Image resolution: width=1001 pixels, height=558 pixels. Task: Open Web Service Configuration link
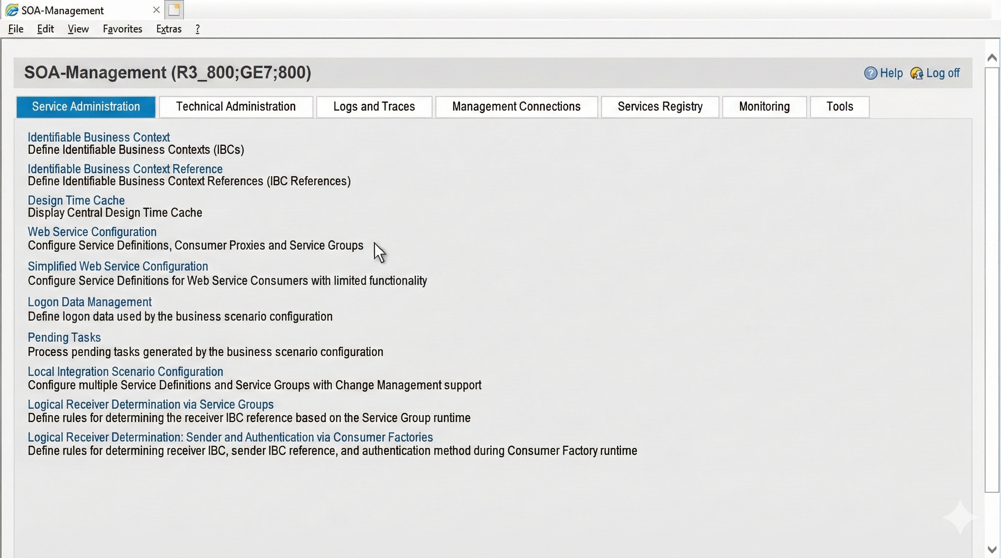(x=92, y=232)
